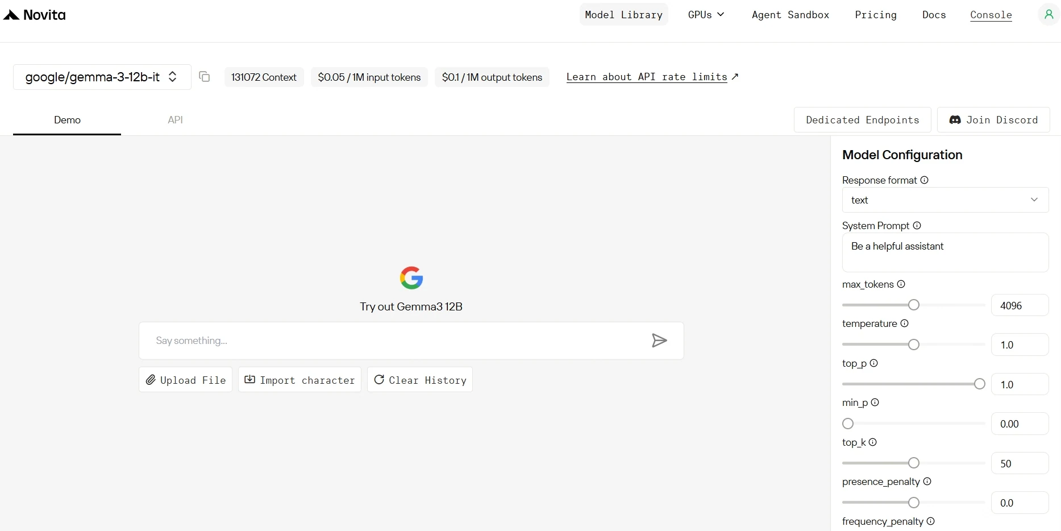Go to Agent Sandbox
The image size is (1061, 531).
point(790,15)
